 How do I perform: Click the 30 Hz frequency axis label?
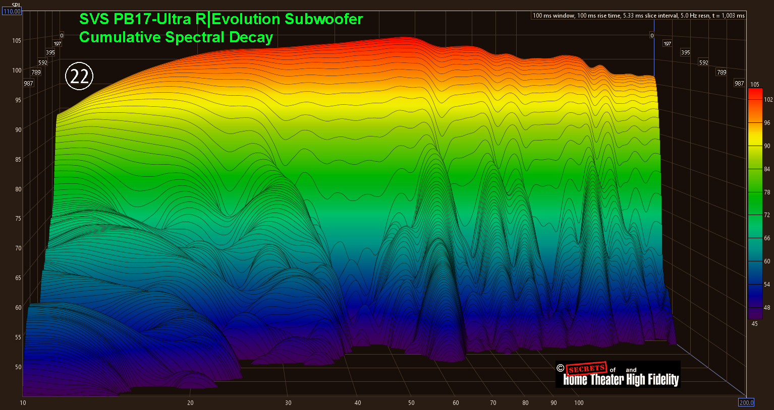(x=288, y=402)
